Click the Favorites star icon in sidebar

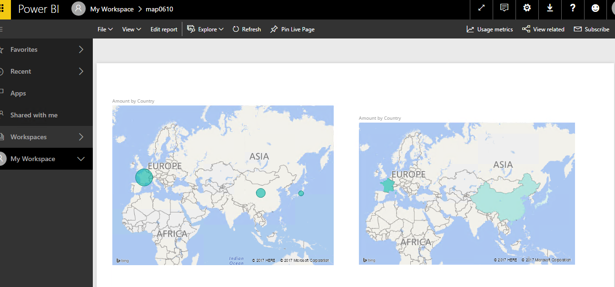pos(1,49)
